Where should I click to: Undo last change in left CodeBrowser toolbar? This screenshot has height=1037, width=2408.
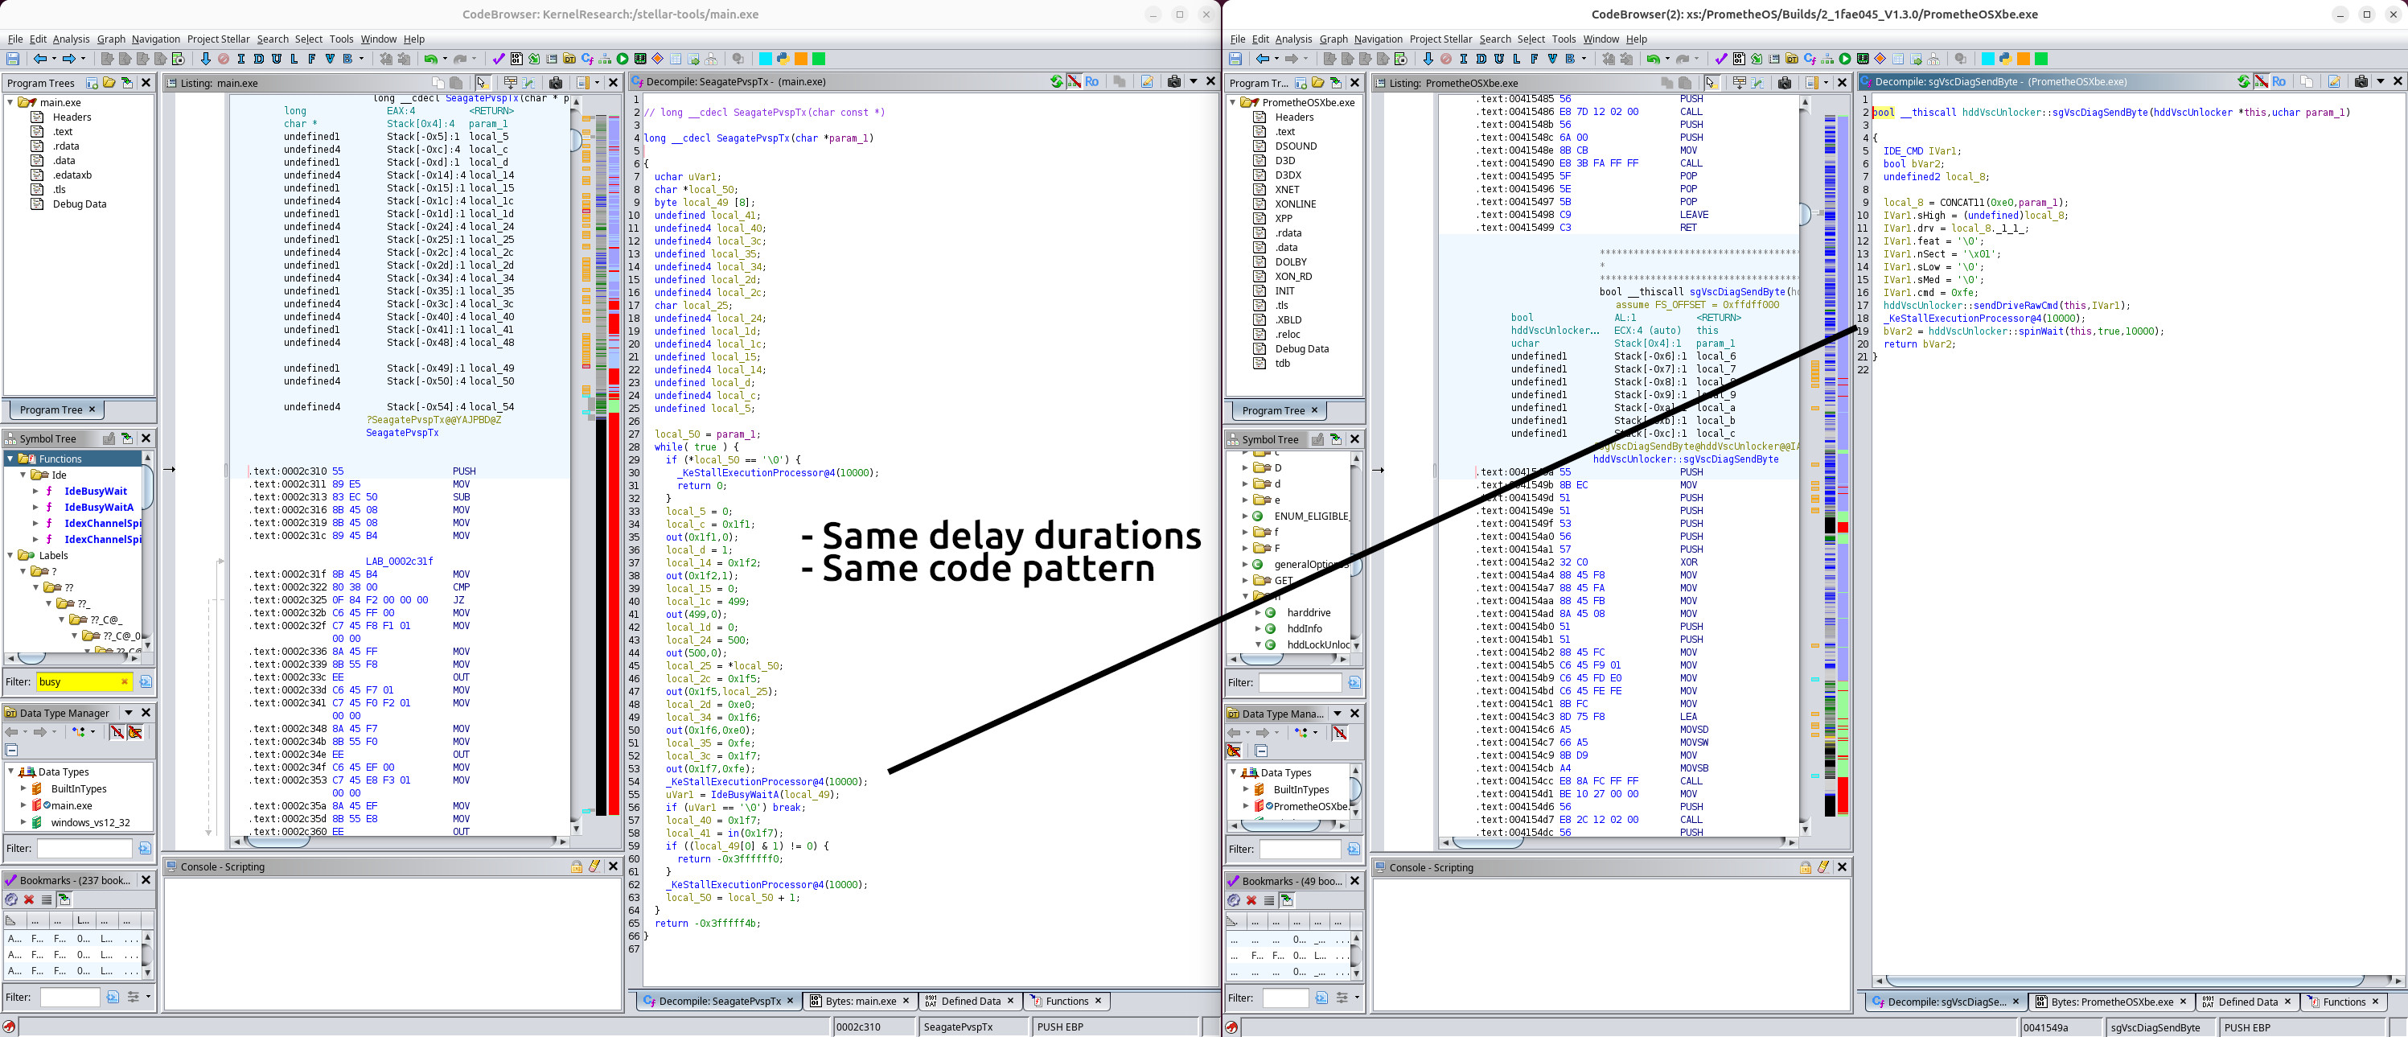tap(431, 59)
